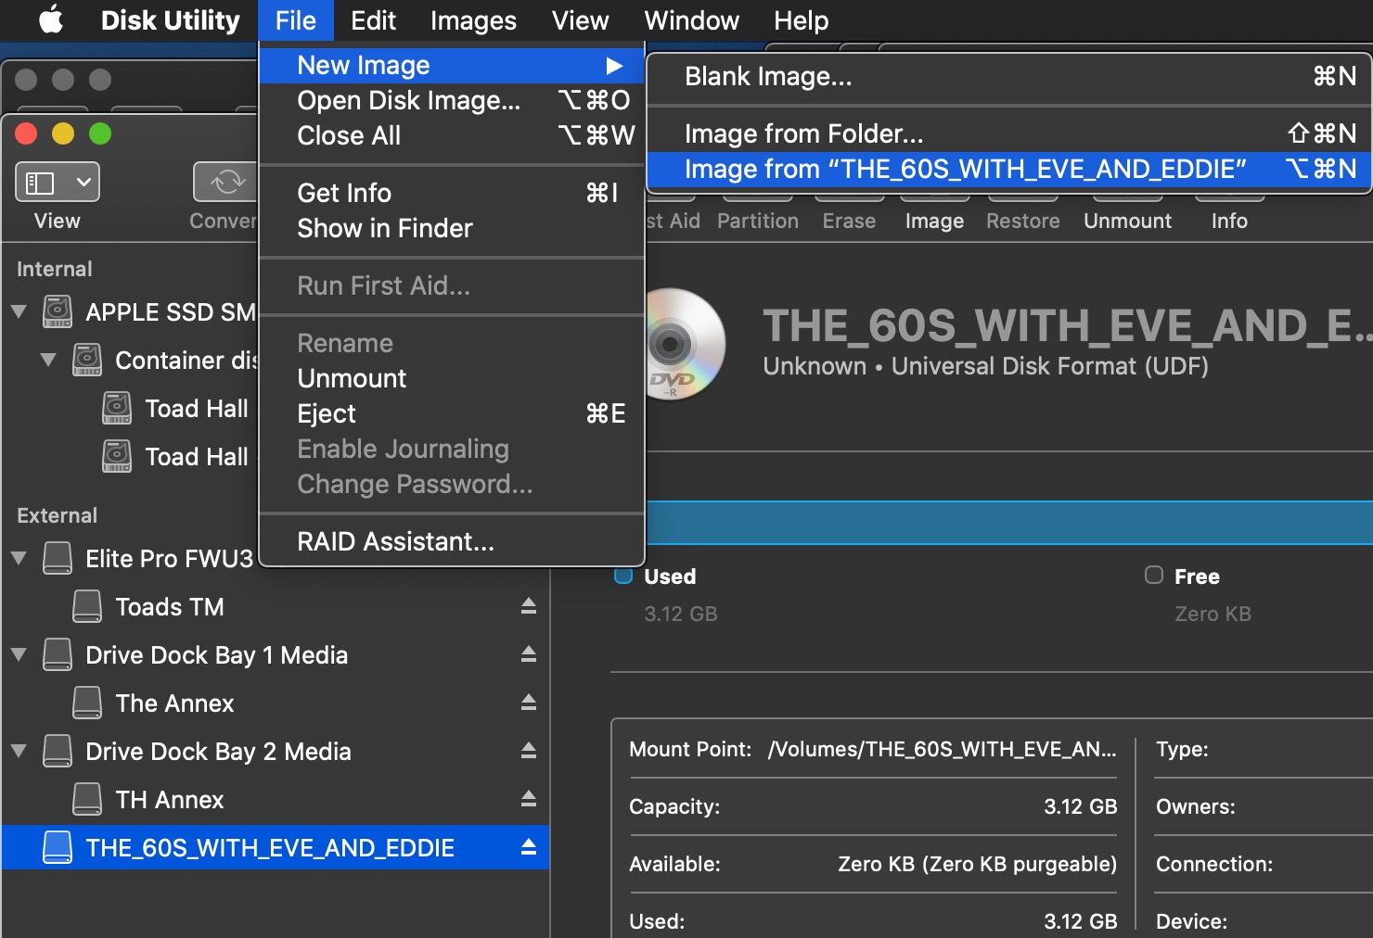Click the dimmed Rename menu item

click(452, 343)
